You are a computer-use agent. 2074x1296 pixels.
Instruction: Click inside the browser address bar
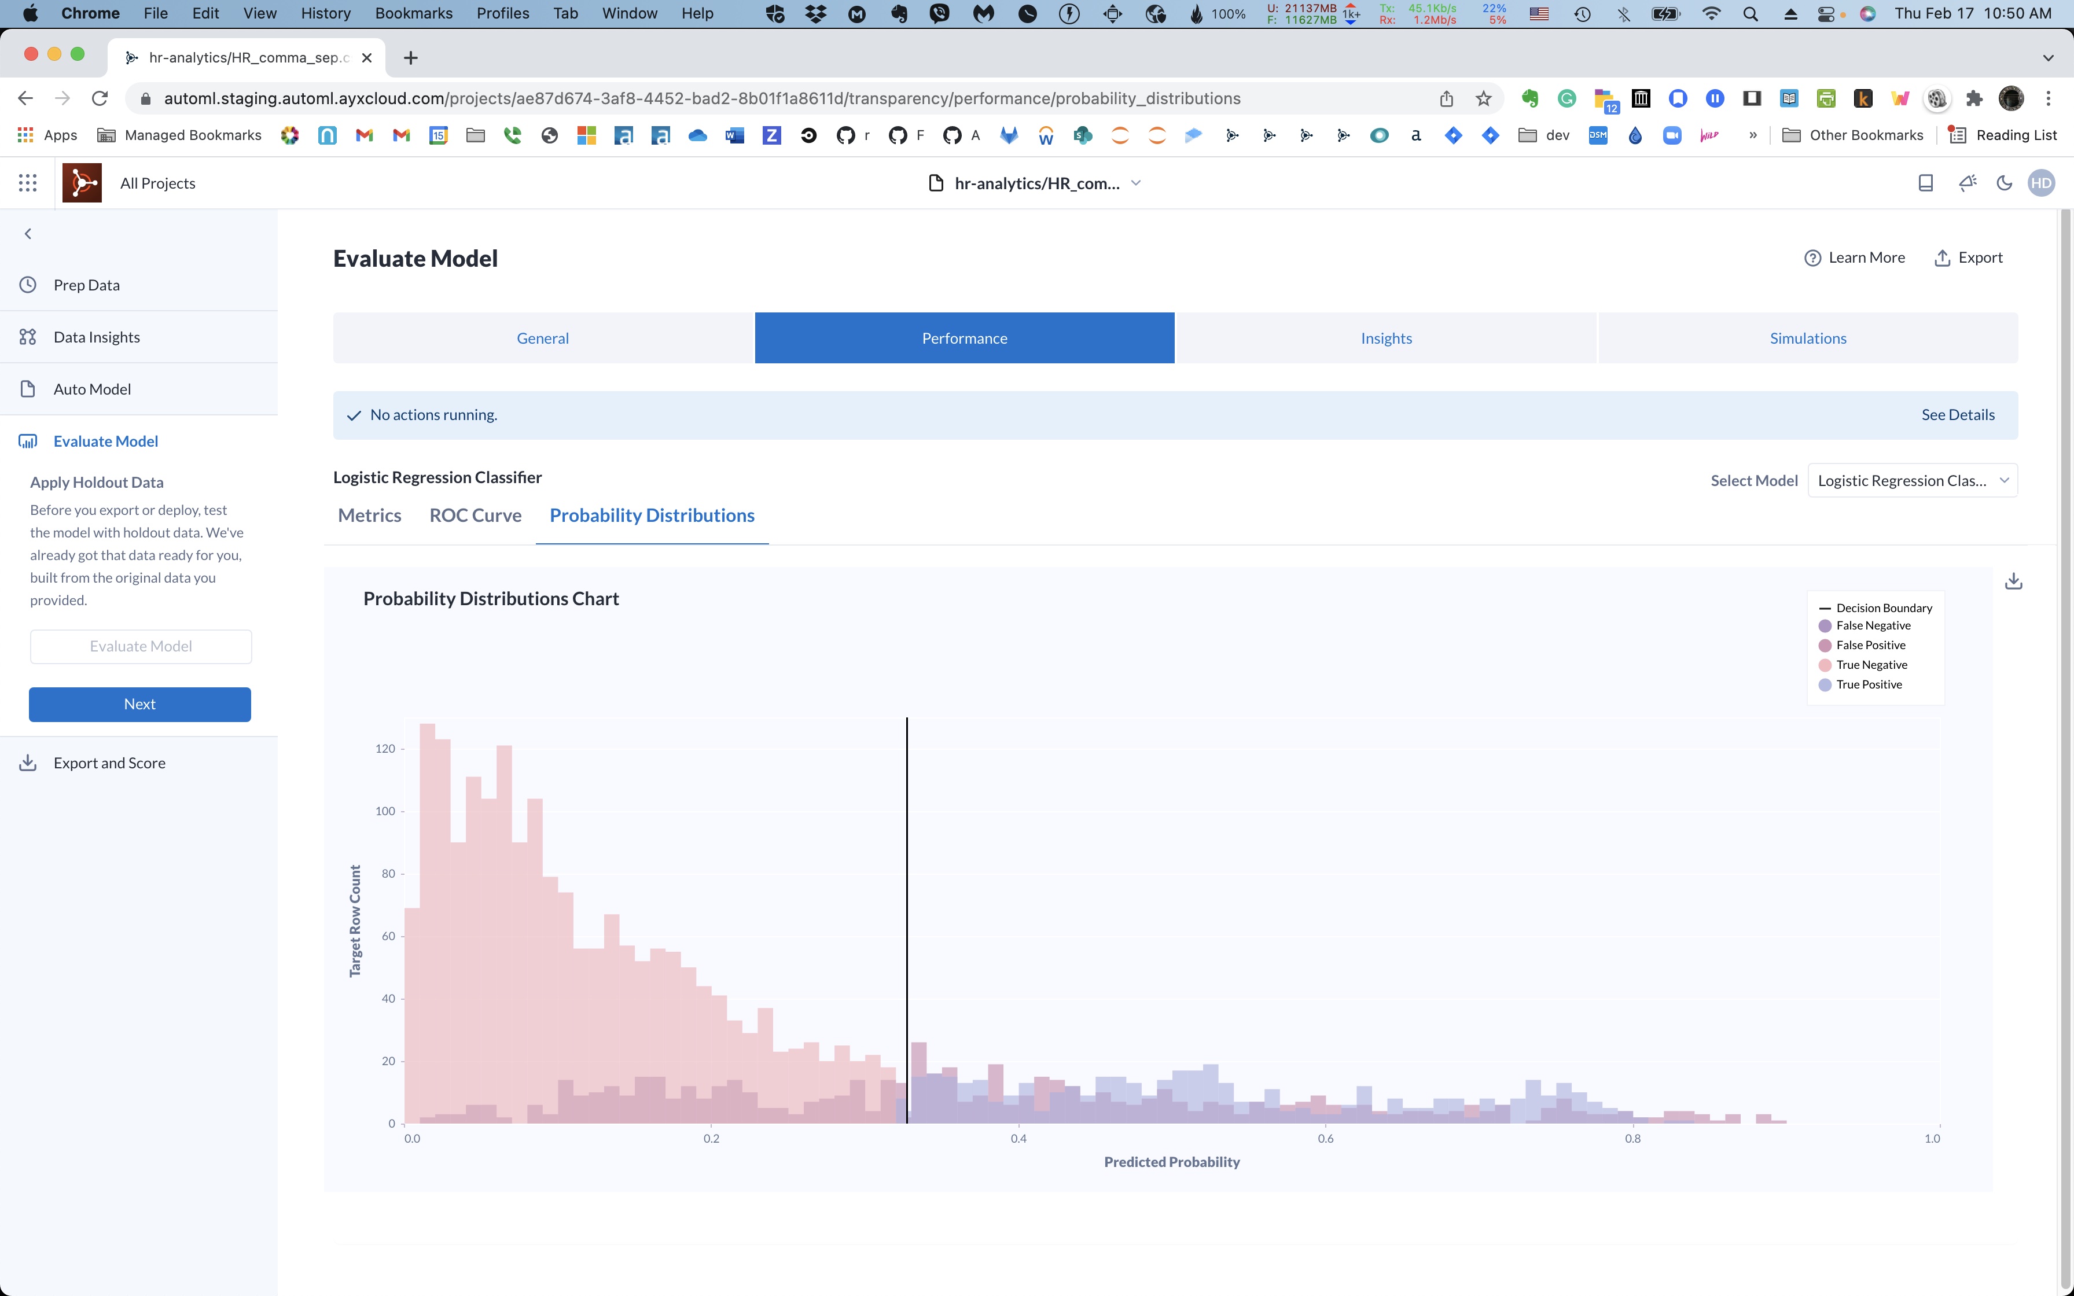coord(771,98)
